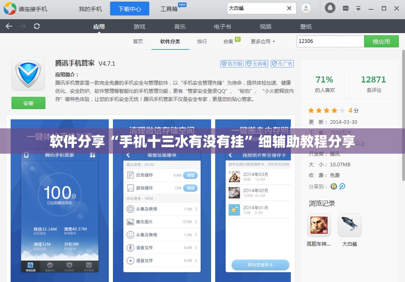Click the back arrow navigation icon
405x282 pixels.
(x=9, y=26)
